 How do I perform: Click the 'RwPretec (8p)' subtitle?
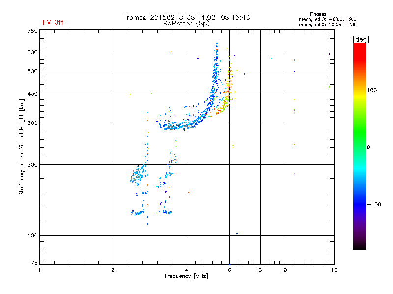(x=186, y=24)
